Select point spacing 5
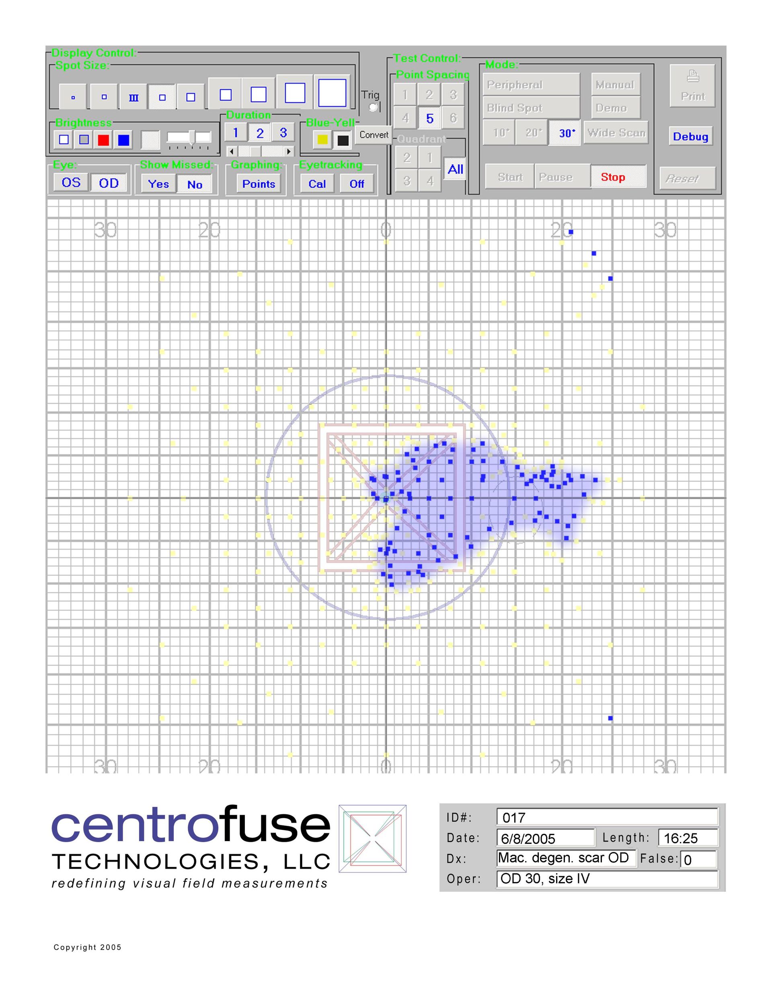Viewport: 772px width, 1000px height. pos(430,119)
